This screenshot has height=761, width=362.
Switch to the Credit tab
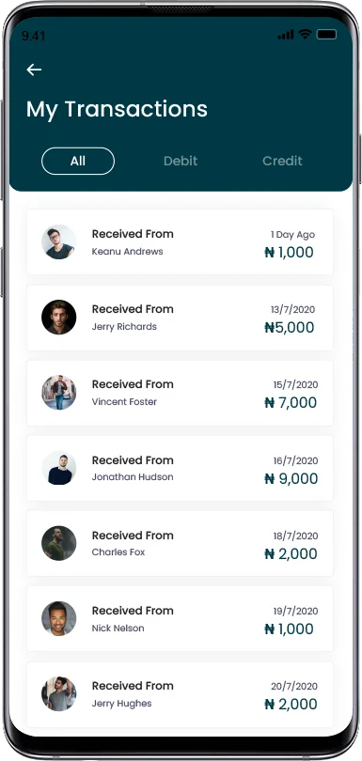pyautogui.click(x=282, y=162)
